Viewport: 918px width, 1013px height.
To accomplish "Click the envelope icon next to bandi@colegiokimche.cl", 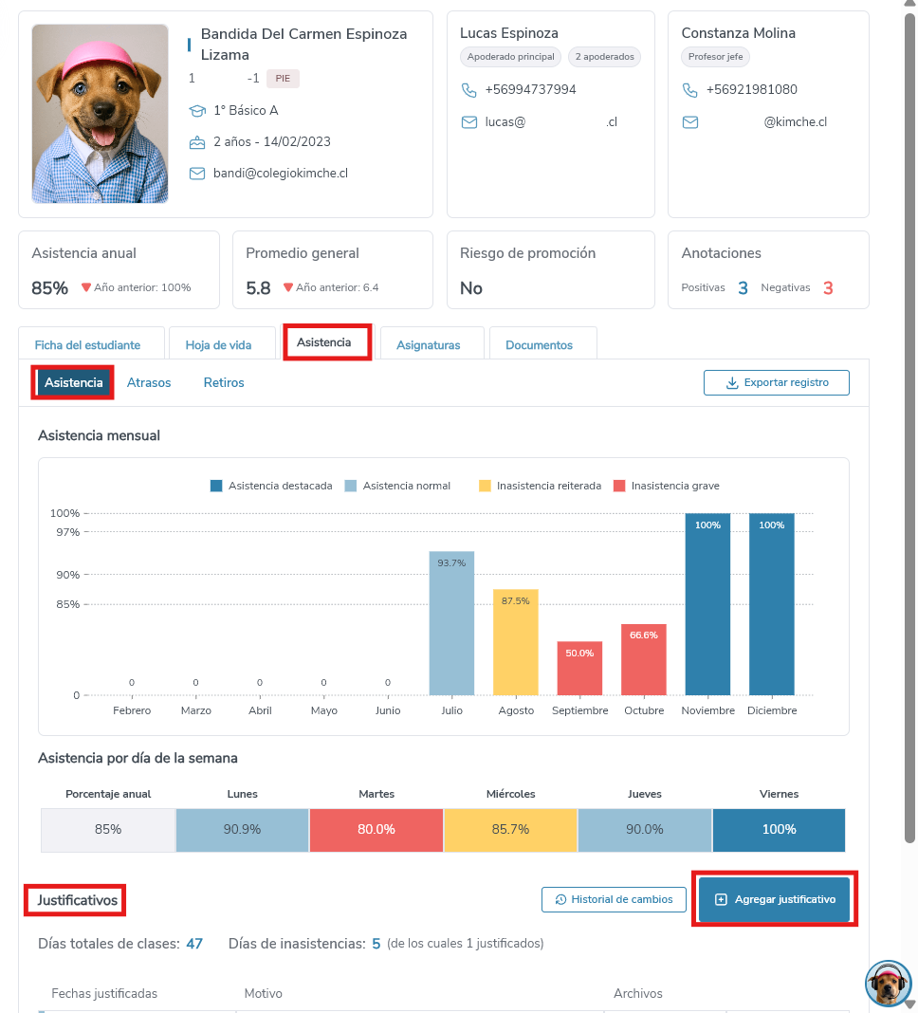I will coord(197,174).
